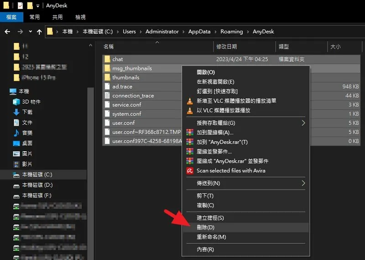This screenshot has width=365, height=260.
Task: Switch to the 檢視 ribbon tab
Action: pyautogui.click(x=81, y=17)
